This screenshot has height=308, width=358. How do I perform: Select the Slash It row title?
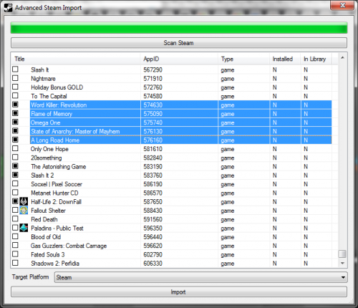point(40,69)
